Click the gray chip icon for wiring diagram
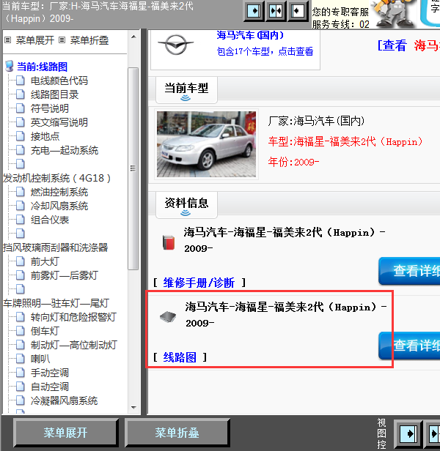 (x=168, y=317)
